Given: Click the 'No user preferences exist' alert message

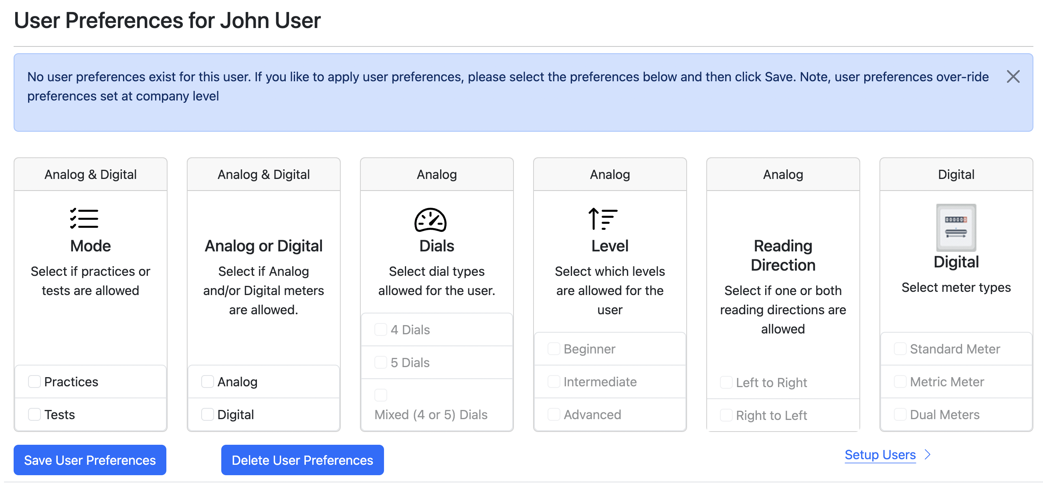Looking at the screenshot, I should 508,86.
